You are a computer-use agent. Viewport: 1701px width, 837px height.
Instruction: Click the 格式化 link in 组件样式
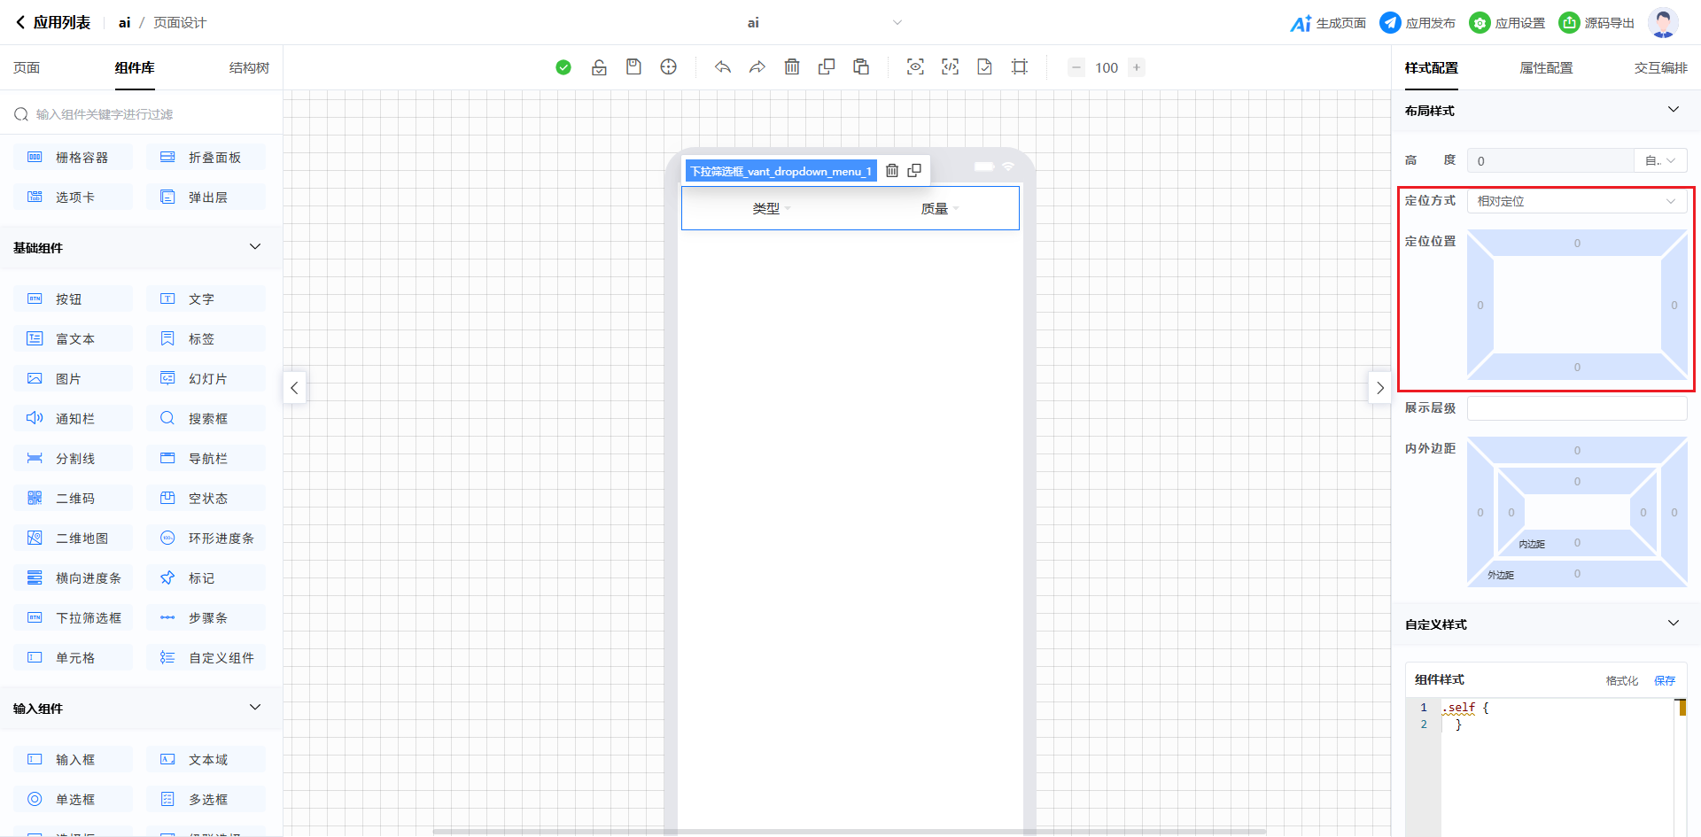[x=1621, y=680]
